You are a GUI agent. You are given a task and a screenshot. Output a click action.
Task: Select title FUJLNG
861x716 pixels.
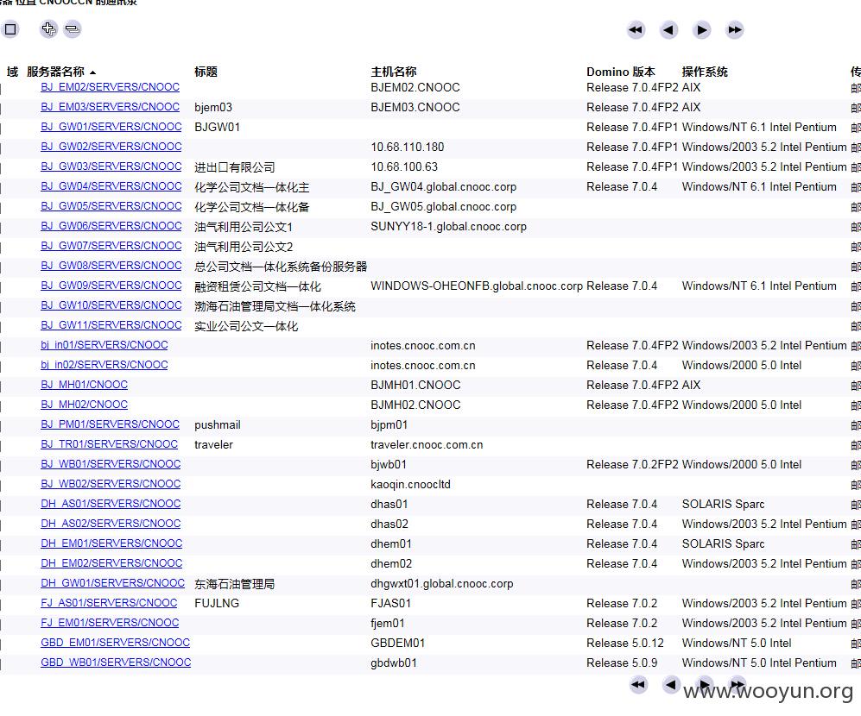coord(217,604)
